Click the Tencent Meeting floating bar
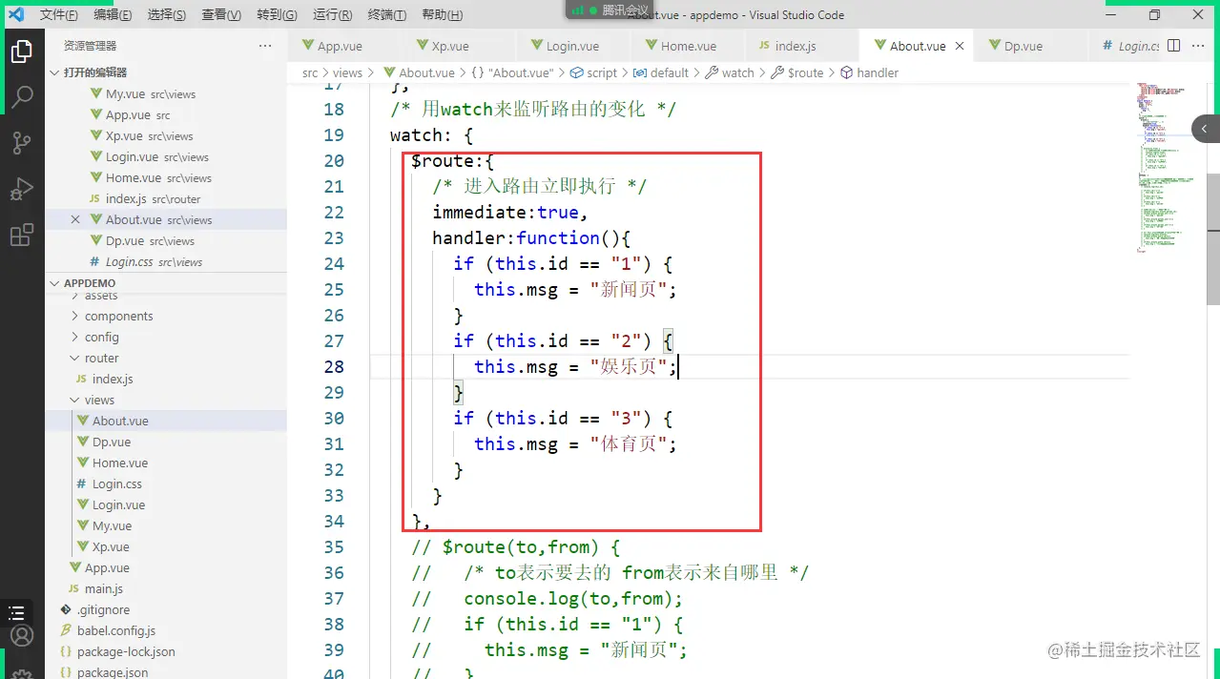 608,10
